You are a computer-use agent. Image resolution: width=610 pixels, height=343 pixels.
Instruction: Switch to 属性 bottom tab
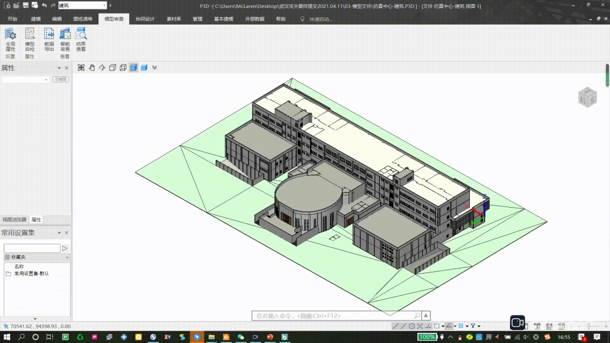[36, 219]
